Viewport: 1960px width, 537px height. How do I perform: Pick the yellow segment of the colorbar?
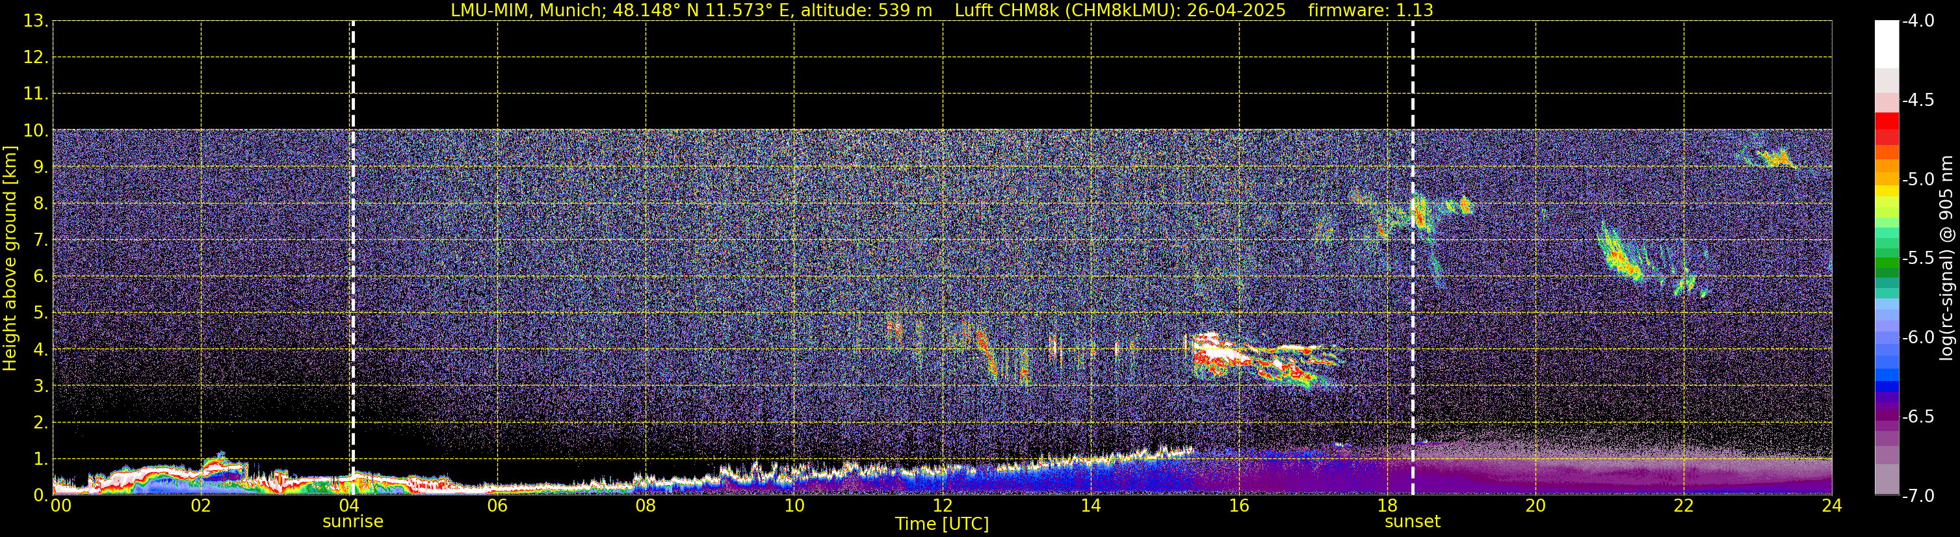(1887, 192)
